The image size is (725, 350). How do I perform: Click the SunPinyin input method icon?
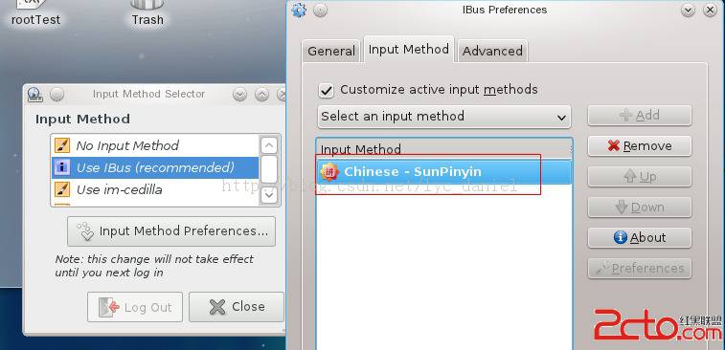(x=329, y=172)
